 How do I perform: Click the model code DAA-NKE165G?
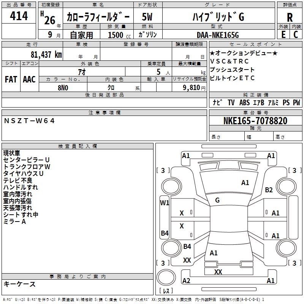pyautogui.click(x=218, y=35)
